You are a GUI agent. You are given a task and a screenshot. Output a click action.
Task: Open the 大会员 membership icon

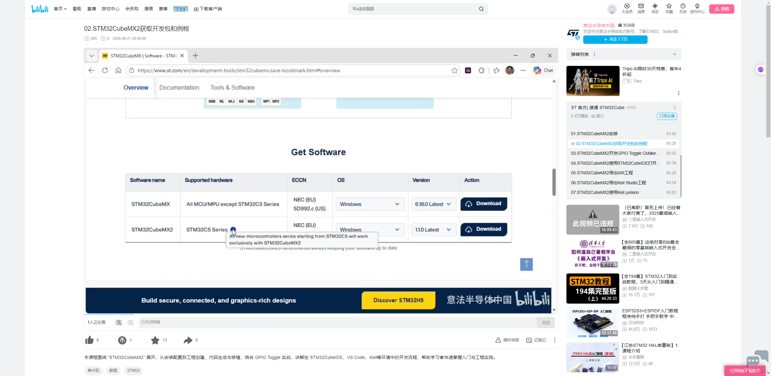(x=627, y=8)
